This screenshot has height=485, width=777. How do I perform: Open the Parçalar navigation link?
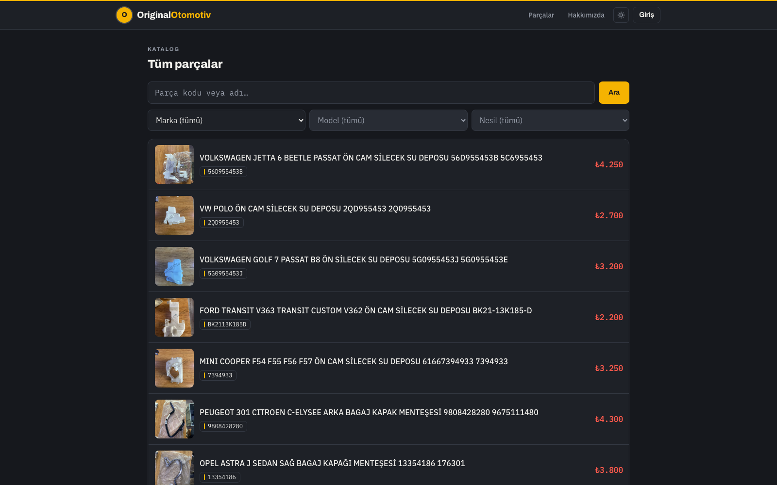click(541, 15)
